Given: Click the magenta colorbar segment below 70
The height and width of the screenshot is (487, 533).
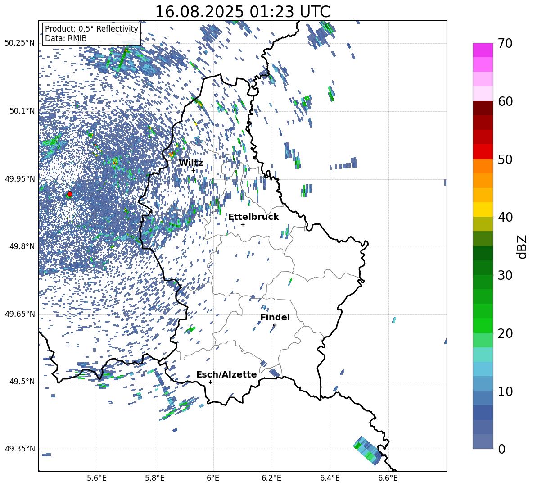Looking at the screenshot, I should (483, 50).
